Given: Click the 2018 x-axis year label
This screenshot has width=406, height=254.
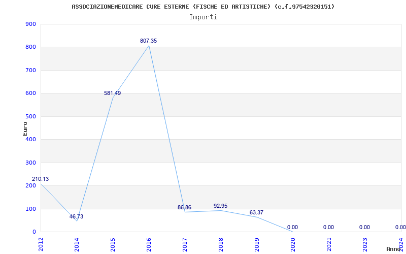Looking at the screenshot, I should [x=221, y=244].
